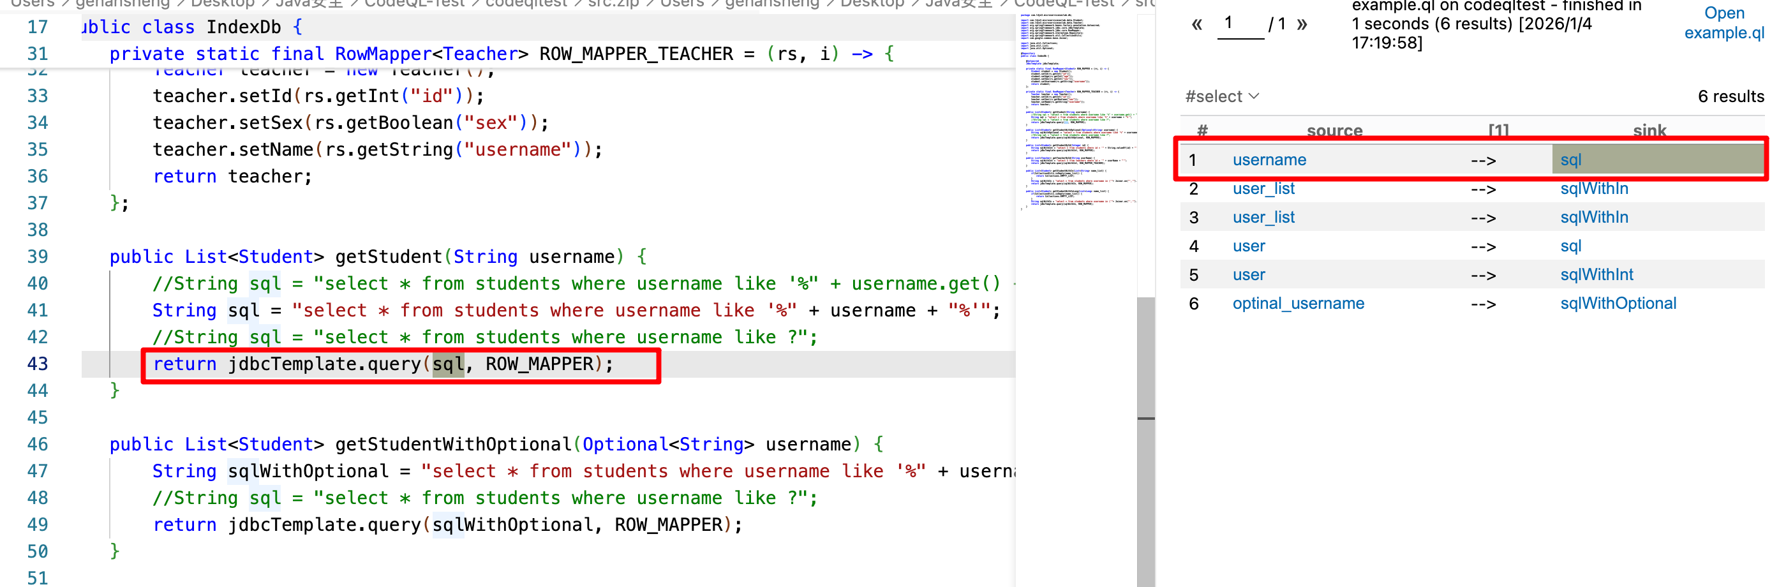The height and width of the screenshot is (587, 1779).
Task: Open the optinal_username source in row 6
Action: tap(1298, 304)
